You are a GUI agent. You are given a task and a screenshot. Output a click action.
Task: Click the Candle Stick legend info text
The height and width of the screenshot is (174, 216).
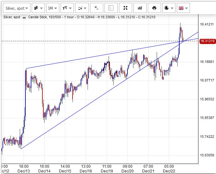[92, 17]
